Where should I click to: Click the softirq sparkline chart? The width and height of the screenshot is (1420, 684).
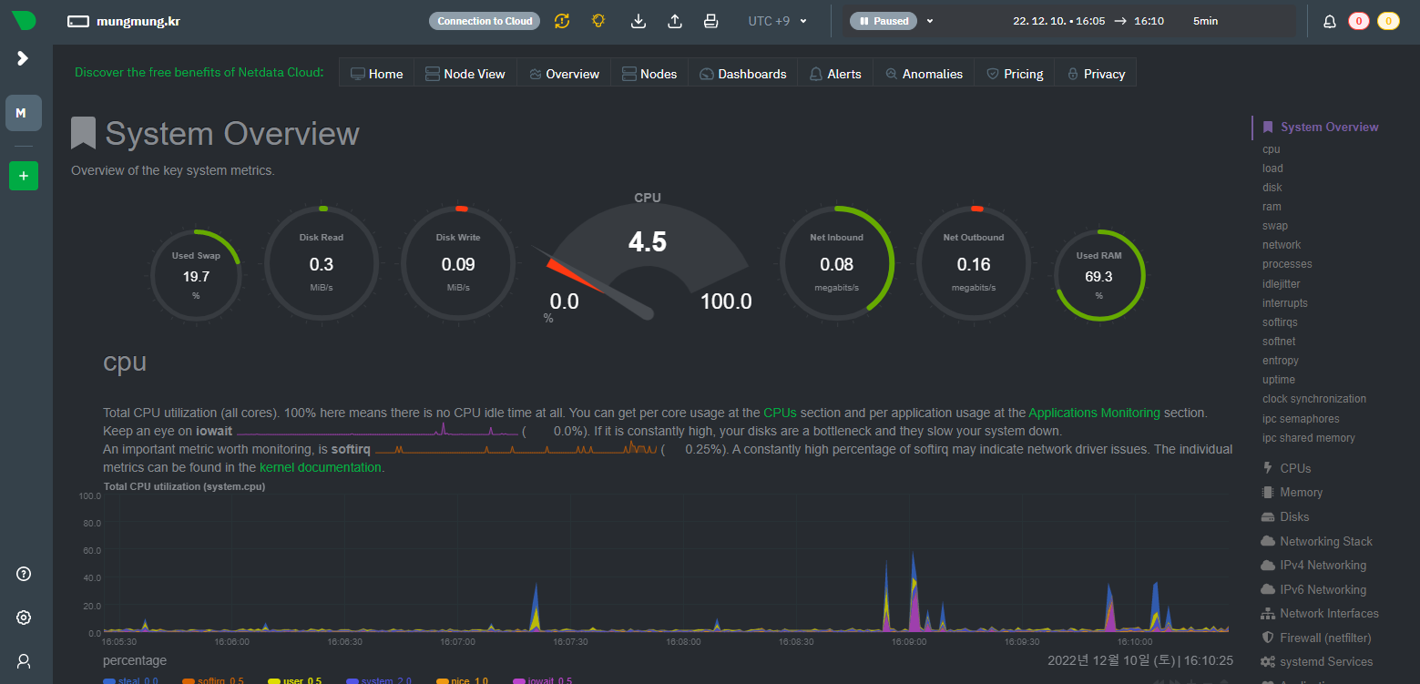pyautogui.click(x=516, y=448)
